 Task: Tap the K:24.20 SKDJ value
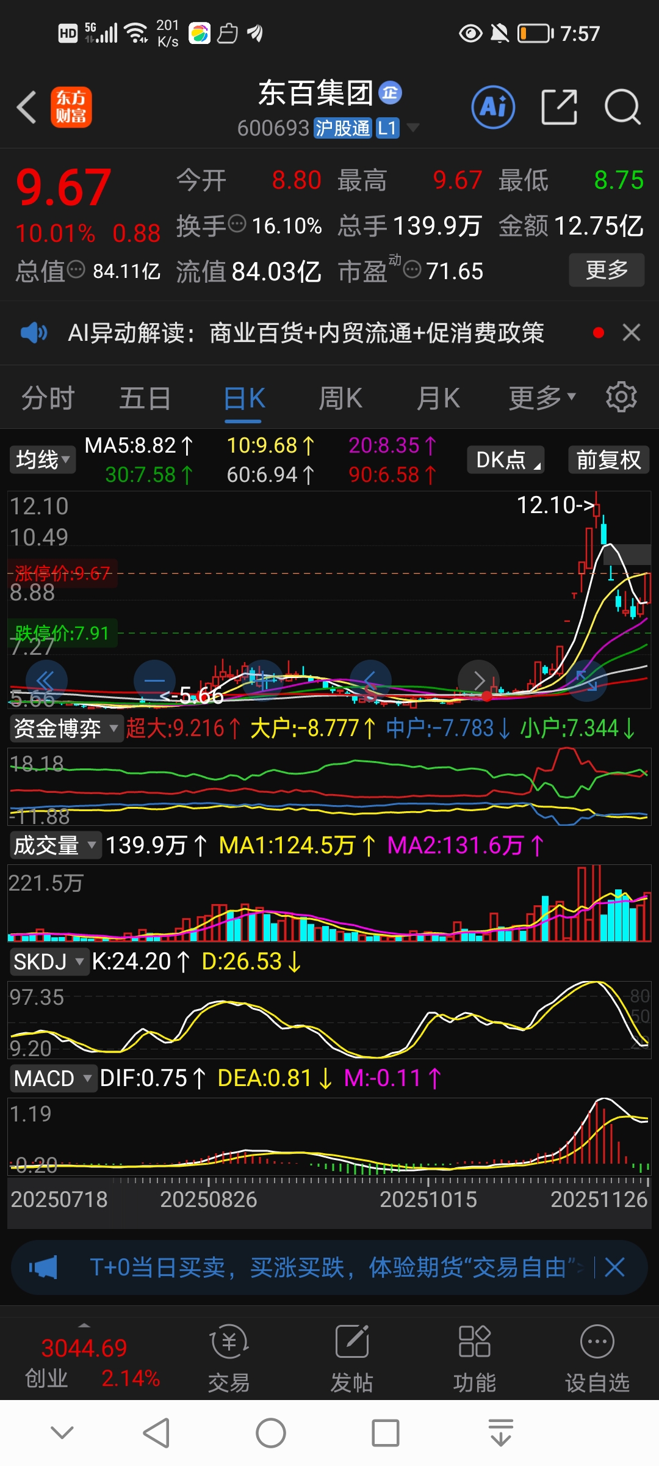pyautogui.click(x=140, y=962)
